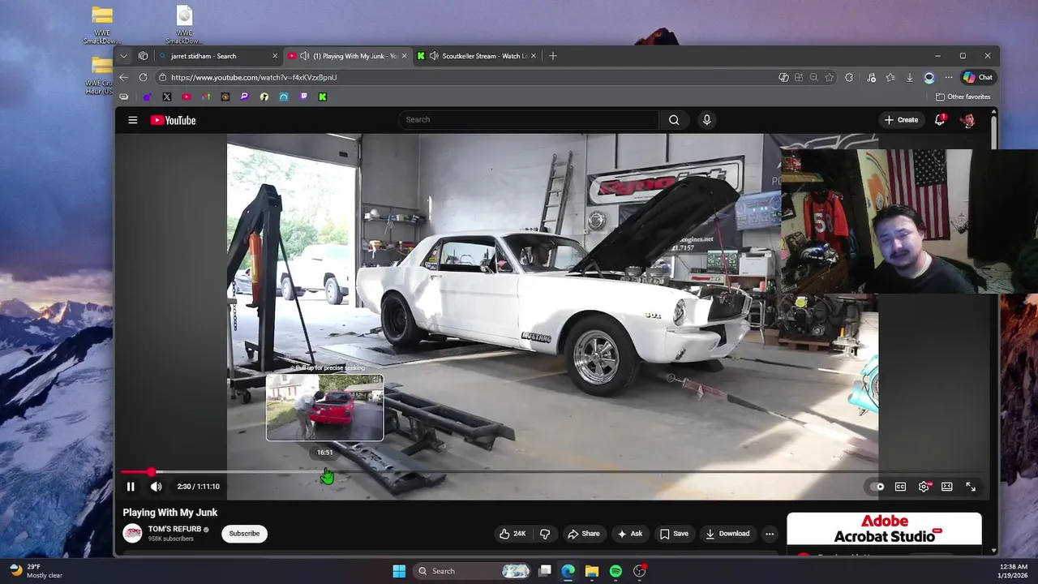Open the tab actions menu icon

point(144,56)
